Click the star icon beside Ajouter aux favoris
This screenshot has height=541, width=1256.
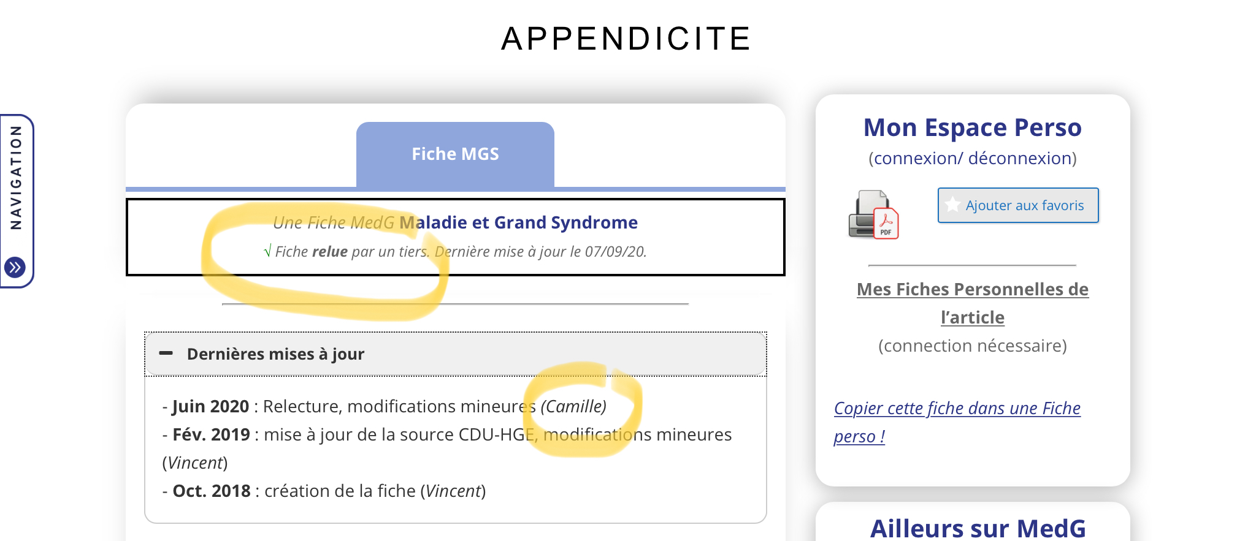tap(952, 205)
